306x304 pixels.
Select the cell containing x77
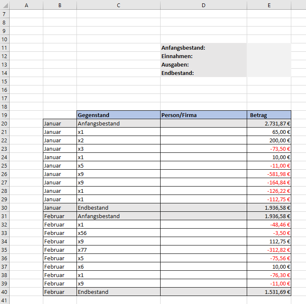coord(118,250)
